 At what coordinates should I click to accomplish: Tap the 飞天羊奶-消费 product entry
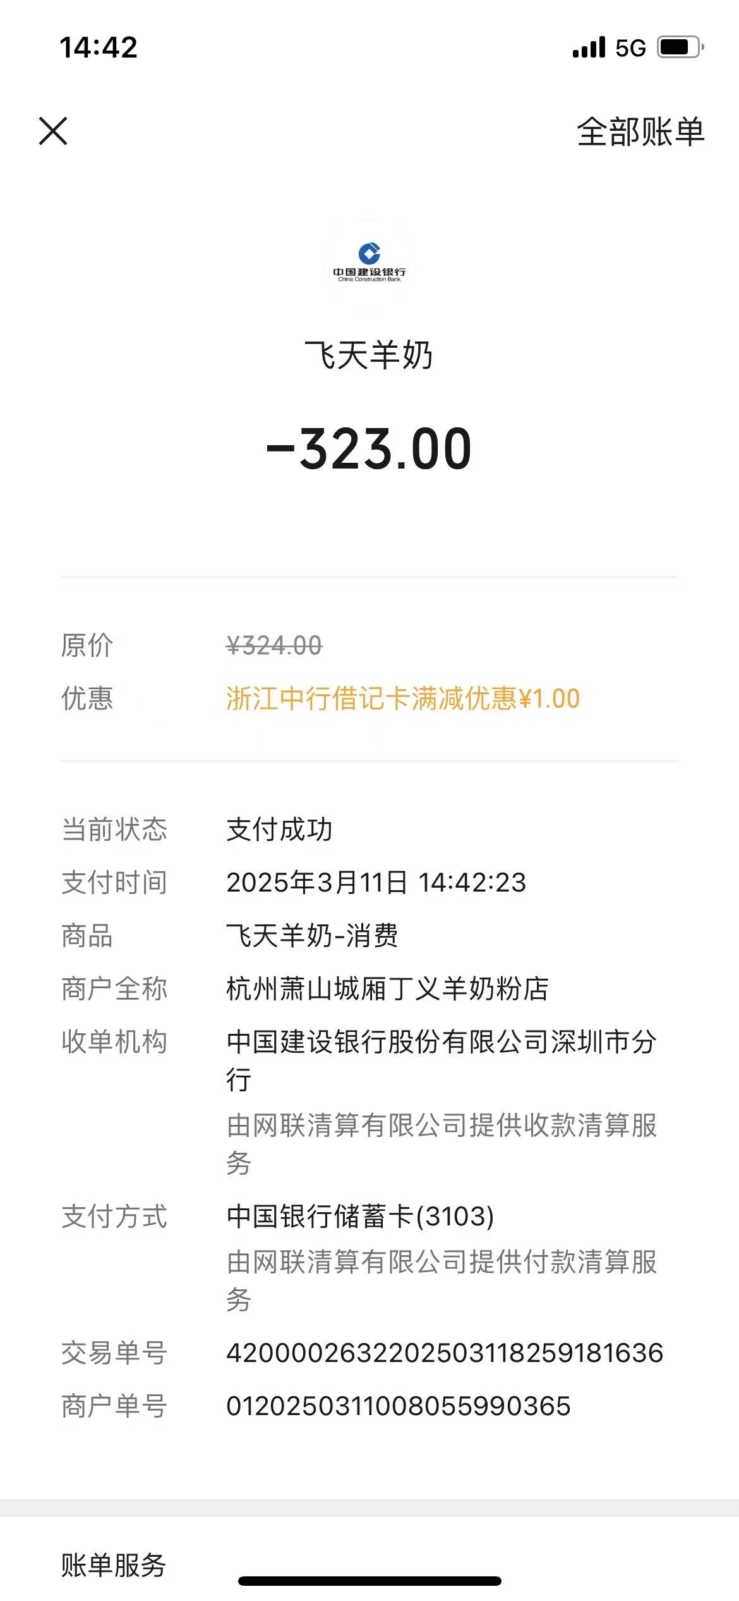click(x=312, y=936)
